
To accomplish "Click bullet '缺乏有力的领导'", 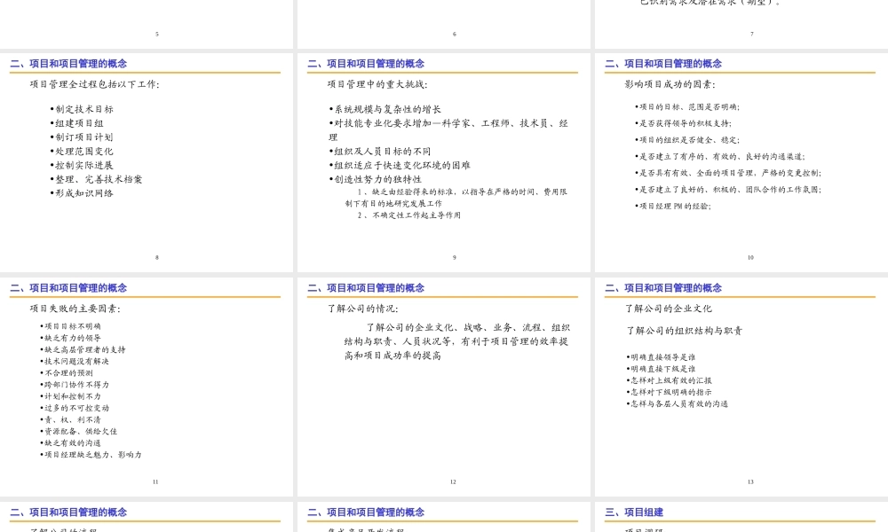I will [x=71, y=338].
